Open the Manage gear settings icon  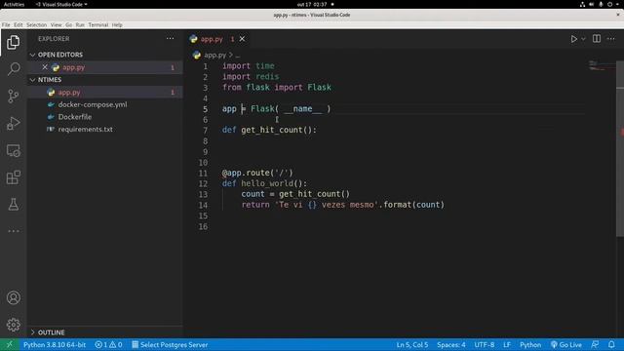pos(13,325)
